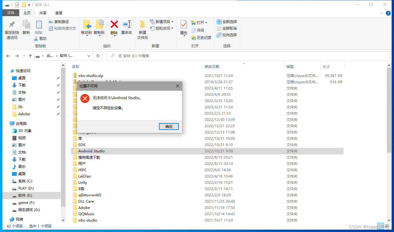Select the QQMusic folder
Viewport: 394px width, 232px height.
pos(86,214)
